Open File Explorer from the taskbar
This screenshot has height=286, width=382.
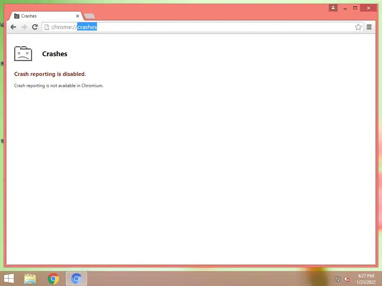pyautogui.click(x=30, y=279)
